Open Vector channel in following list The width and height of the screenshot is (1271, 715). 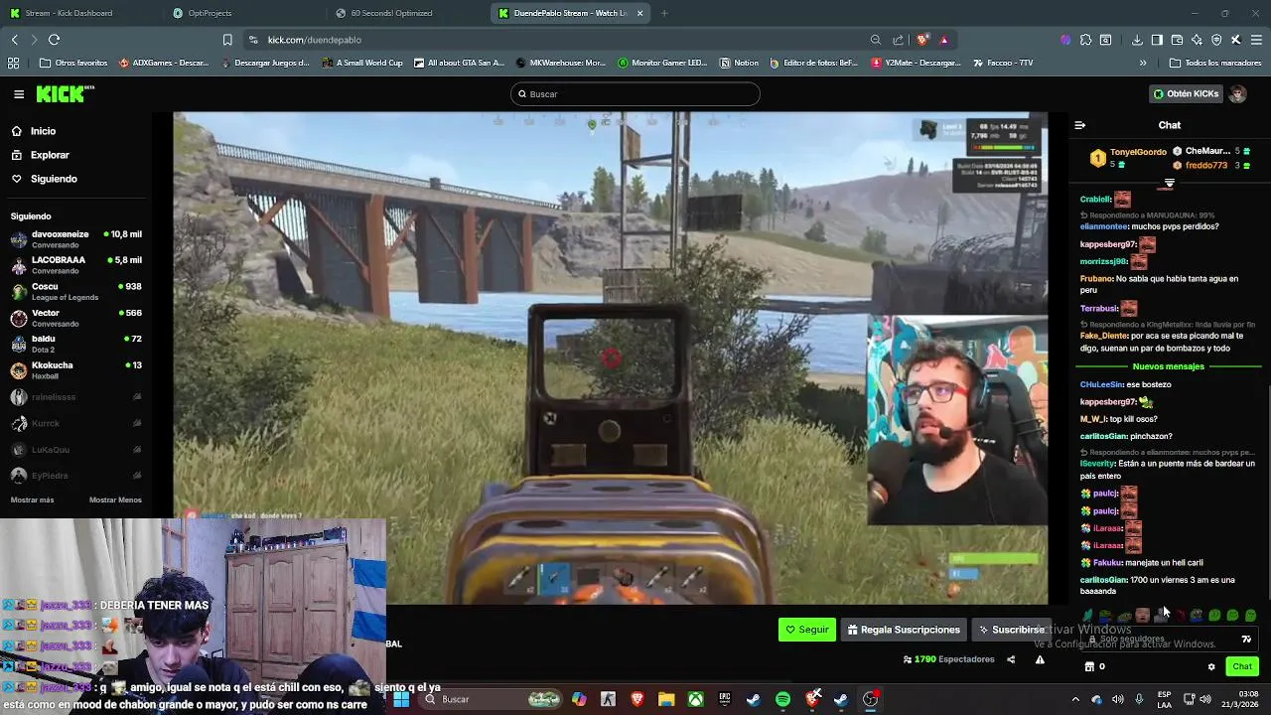click(76, 318)
